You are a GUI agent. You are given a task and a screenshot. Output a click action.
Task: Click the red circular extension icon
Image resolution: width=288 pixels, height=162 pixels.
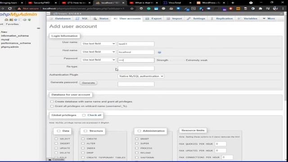click(x=231, y=9)
